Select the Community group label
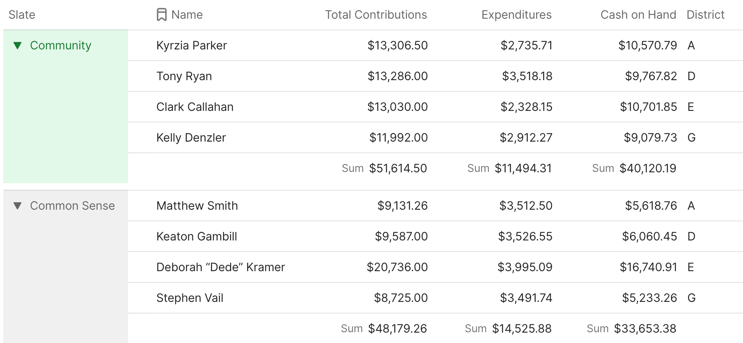The height and width of the screenshot is (343, 743). (x=61, y=45)
